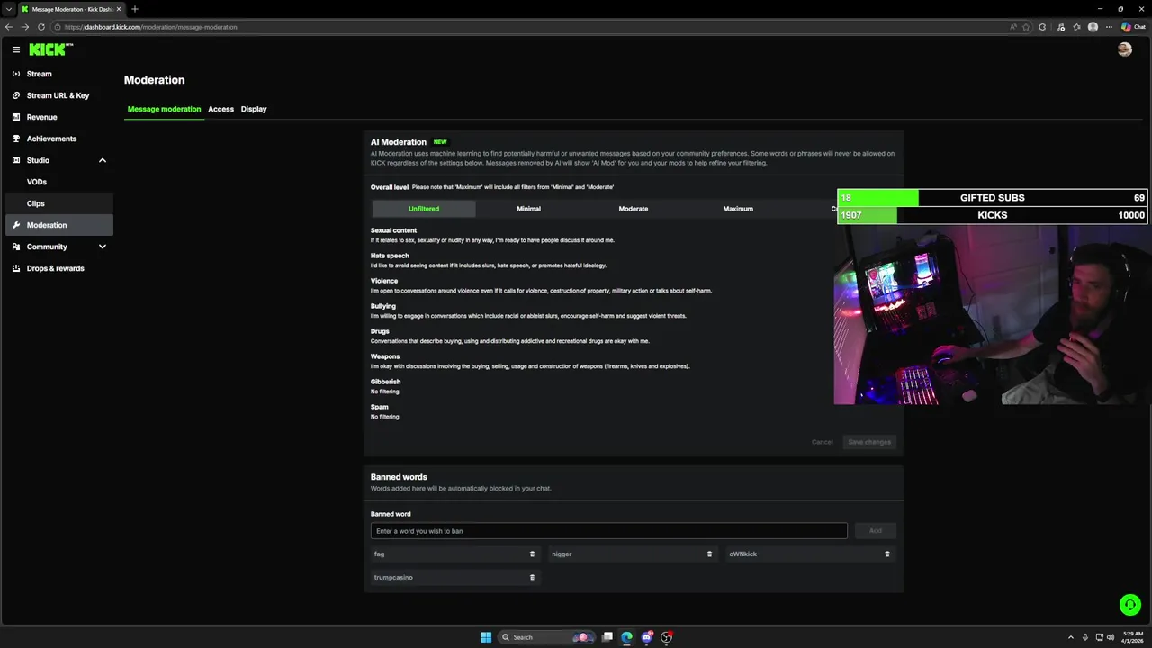Open the hamburger menu beside KICK logo

click(16, 49)
